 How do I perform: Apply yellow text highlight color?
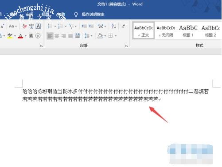(x=10, y=36)
